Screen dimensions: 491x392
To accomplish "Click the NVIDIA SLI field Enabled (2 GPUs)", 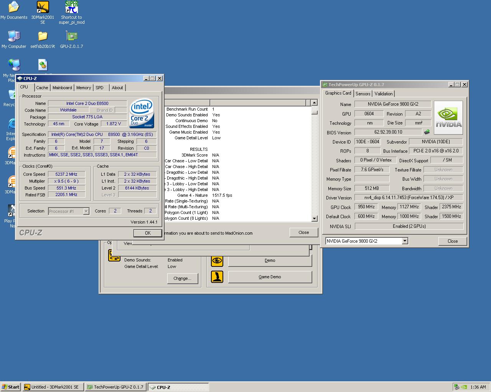I will pos(409,226).
